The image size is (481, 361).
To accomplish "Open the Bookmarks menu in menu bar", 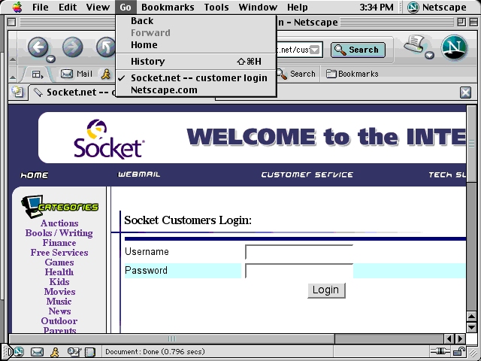I will click(168, 8).
